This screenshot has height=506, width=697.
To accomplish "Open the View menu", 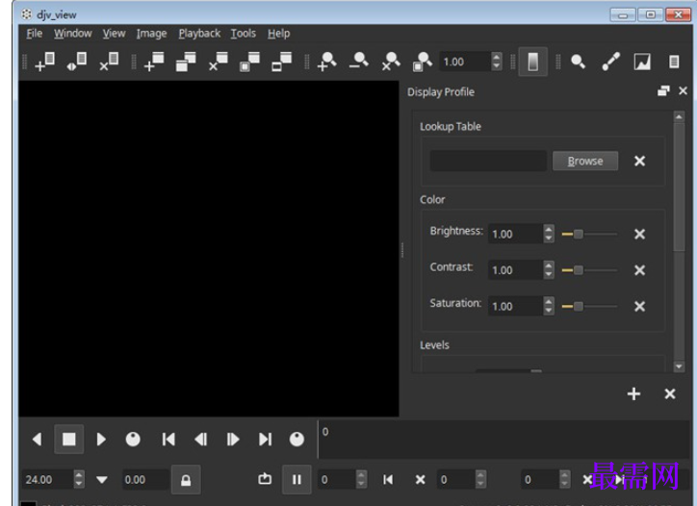I will (114, 34).
